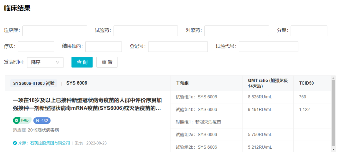The image size is (341, 160).
Task: Open the 石药控股集团有限公司 source link
Action: pos(50,143)
